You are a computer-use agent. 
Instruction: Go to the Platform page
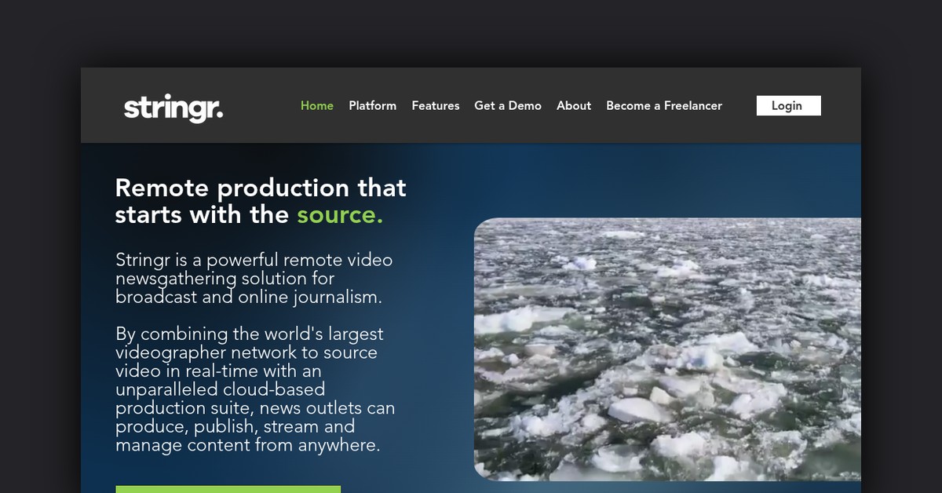pyautogui.click(x=372, y=105)
